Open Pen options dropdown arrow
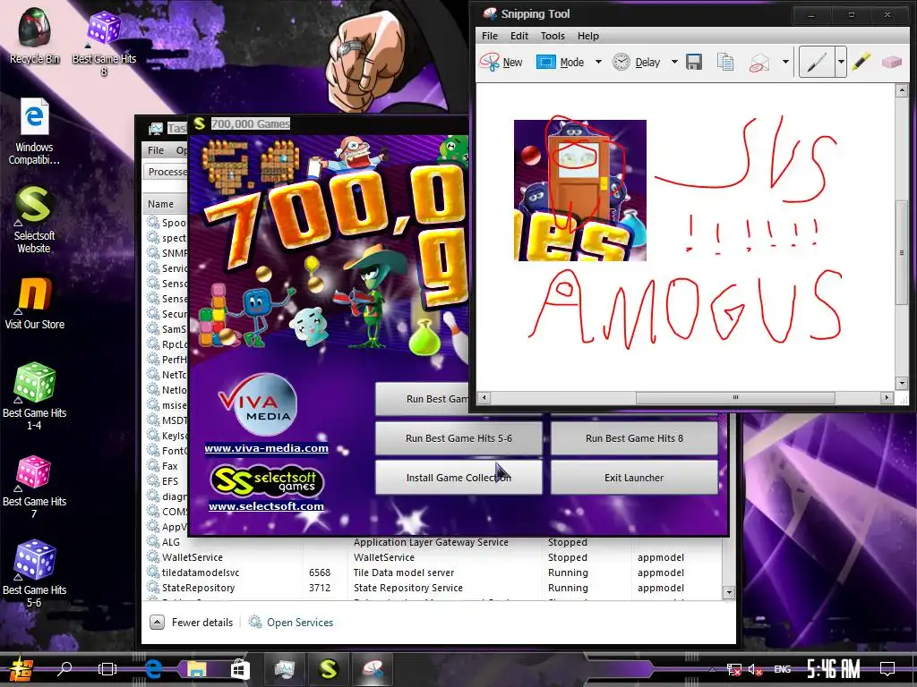The width and height of the screenshot is (917, 687). coord(840,62)
